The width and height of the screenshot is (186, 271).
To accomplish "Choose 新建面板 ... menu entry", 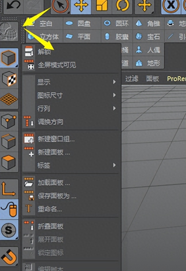I will (71, 152).
